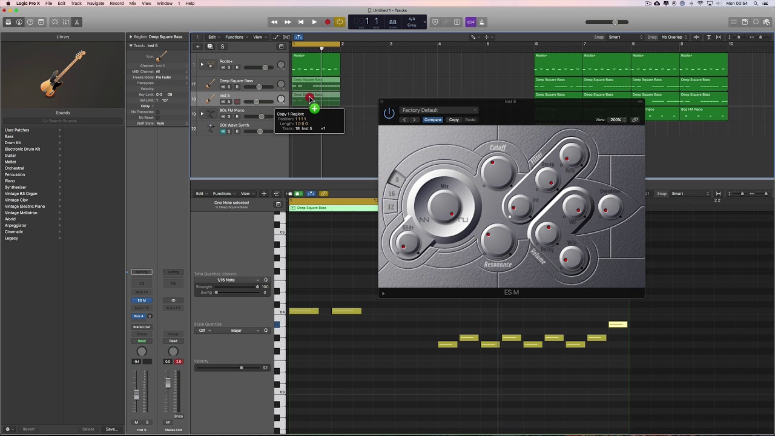This screenshot has height=436, width=775.
Task: Toggle the purple Count-in 1234 button
Action: pyautogui.click(x=470, y=22)
